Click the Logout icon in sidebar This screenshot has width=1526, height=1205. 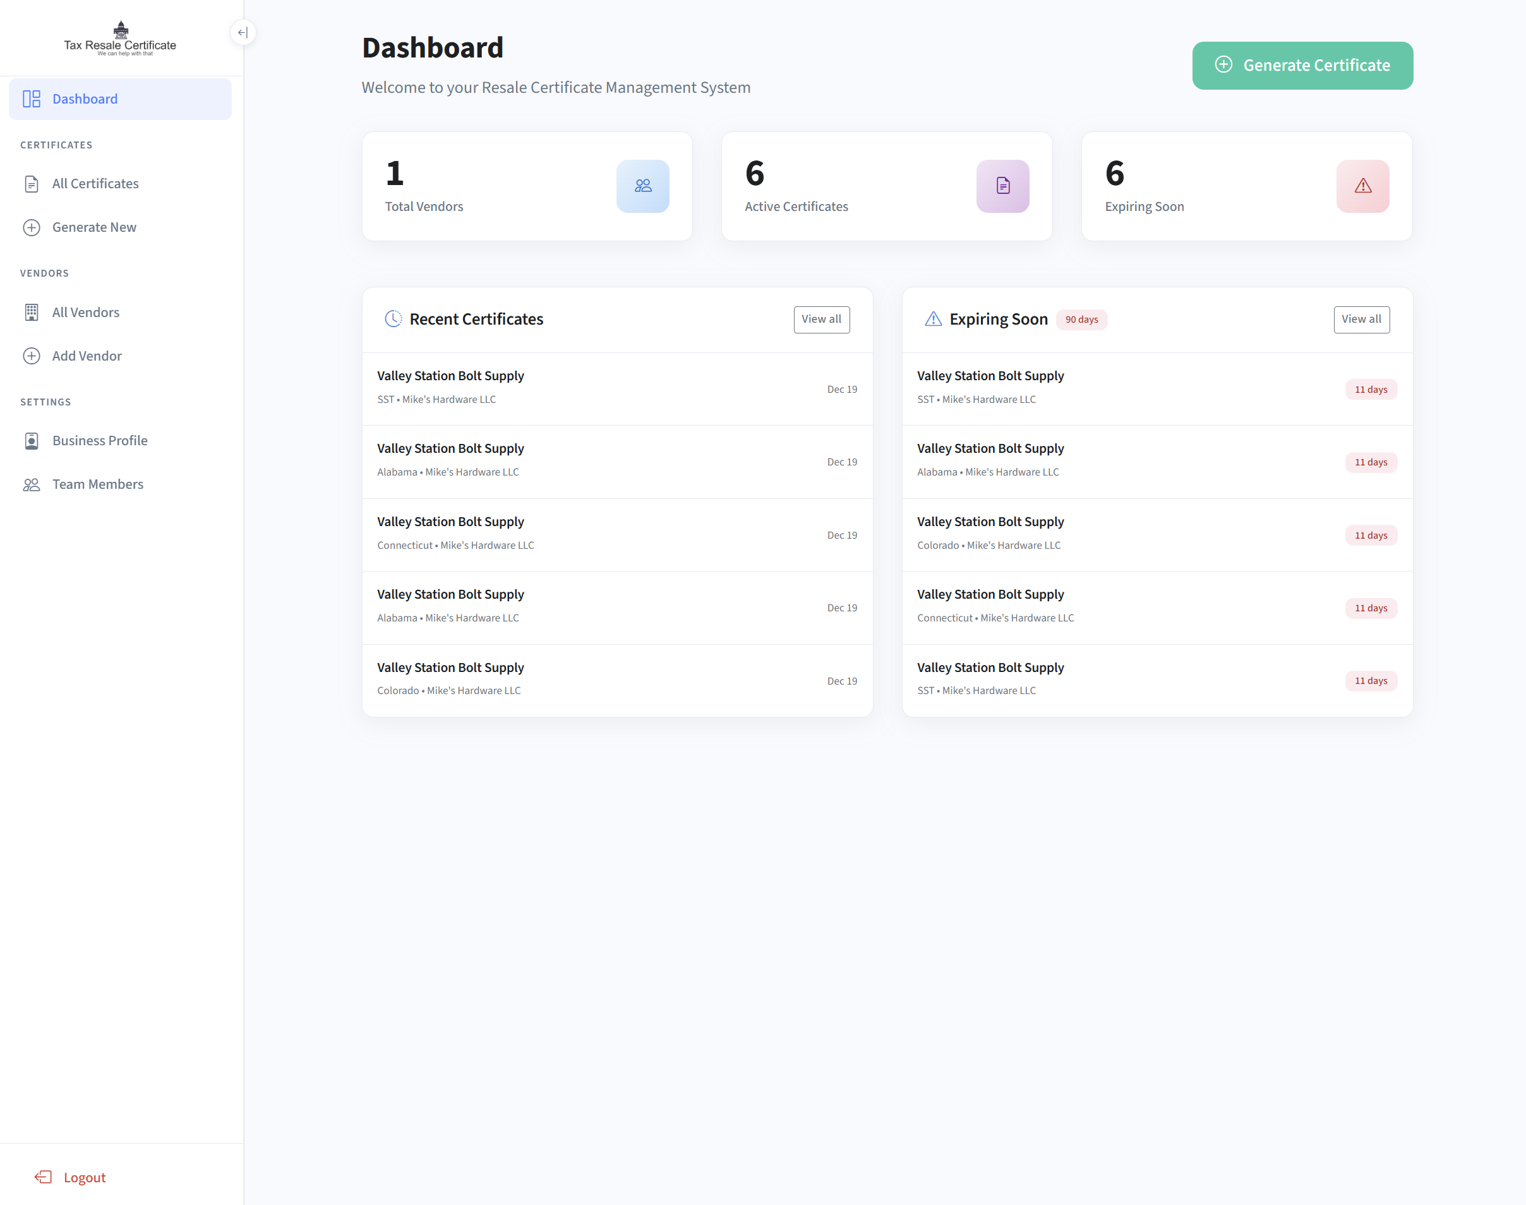click(43, 1177)
